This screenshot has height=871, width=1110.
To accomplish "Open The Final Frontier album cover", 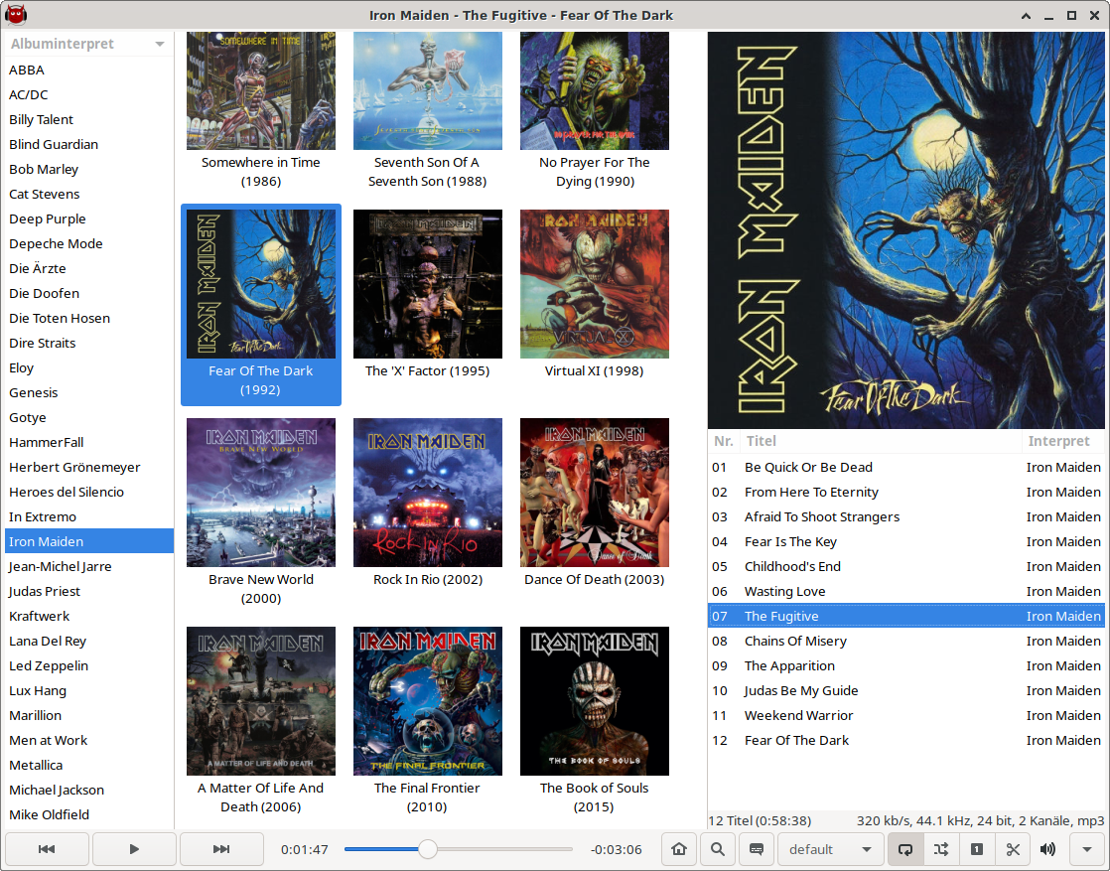I will point(428,701).
